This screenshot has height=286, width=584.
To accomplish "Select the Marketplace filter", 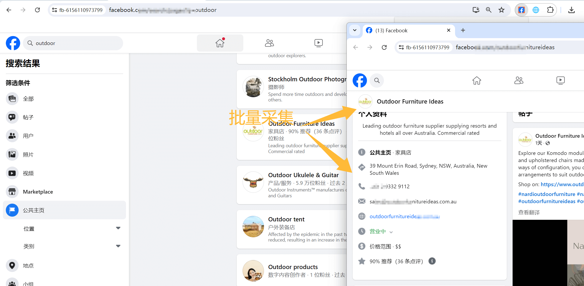I will [64, 192].
